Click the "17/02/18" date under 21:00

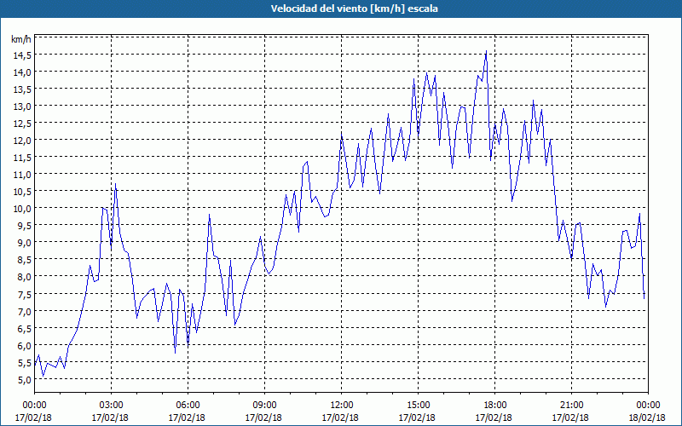[570, 417]
